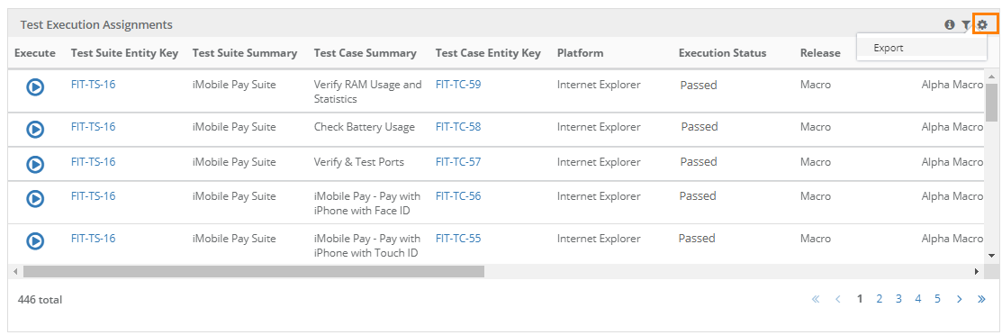Screen dimensions: 1002x335
Task: Go to page 5
Action: click(x=937, y=299)
